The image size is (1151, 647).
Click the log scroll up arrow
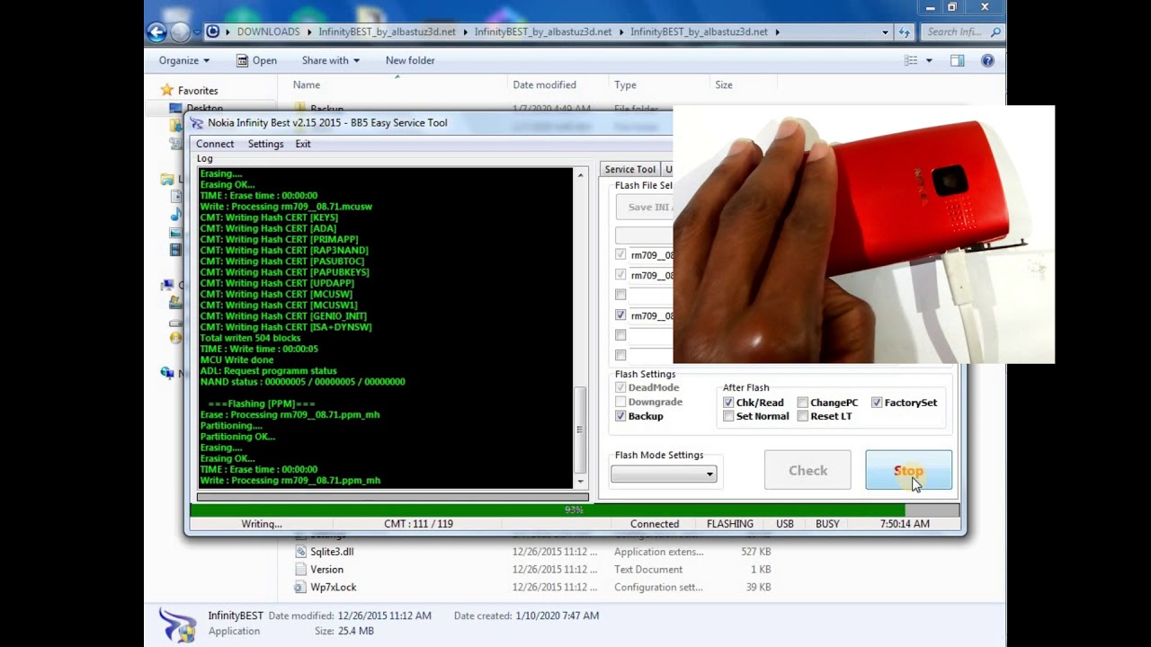click(580, 174)
